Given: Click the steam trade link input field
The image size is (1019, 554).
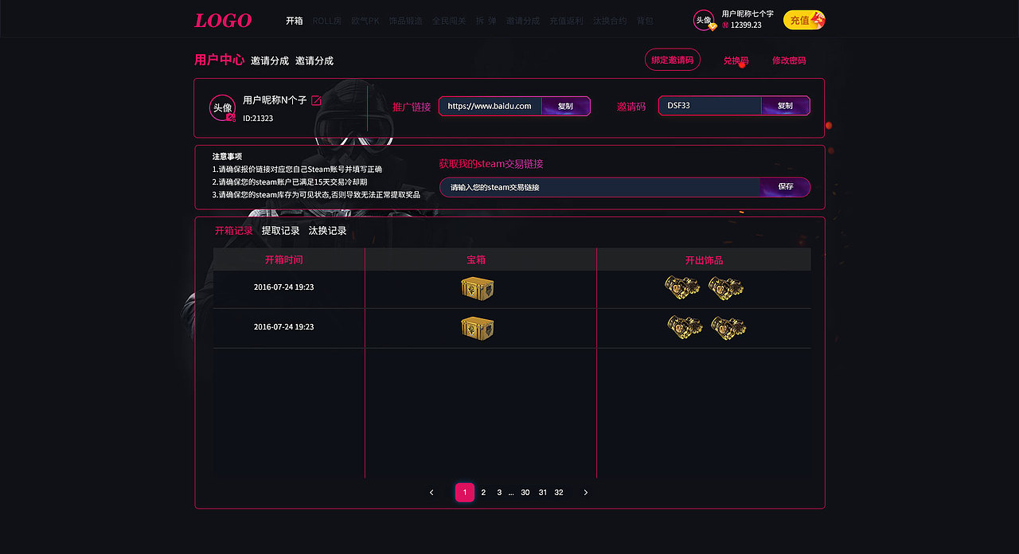Looking at the screenshot, I should (597, 186).
